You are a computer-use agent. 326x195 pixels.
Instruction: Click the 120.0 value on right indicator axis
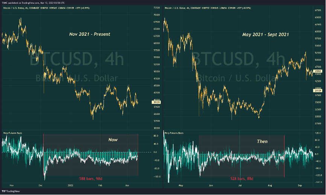pyautogui.click(x=318, y=133)
